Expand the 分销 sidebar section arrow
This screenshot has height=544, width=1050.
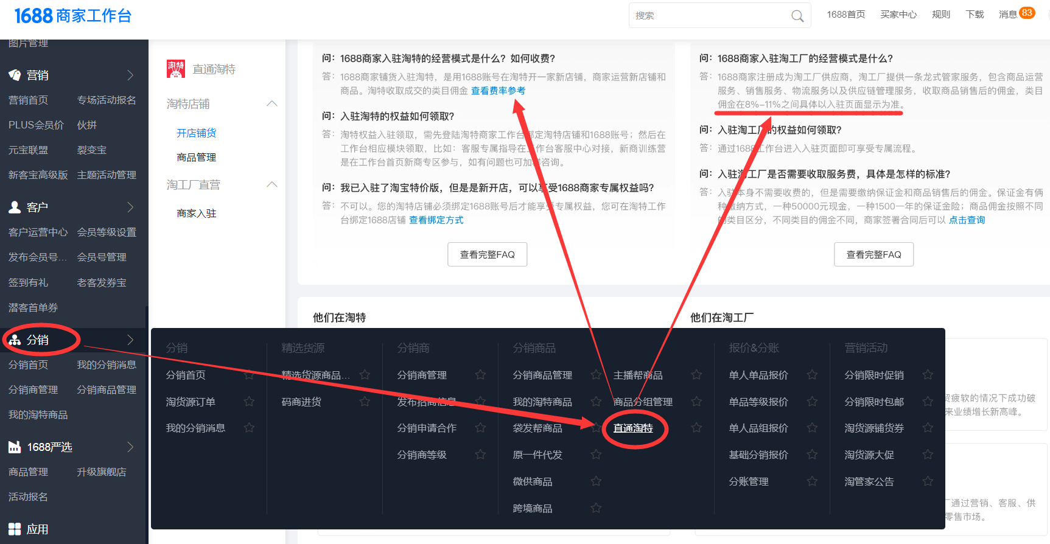coord(130,340)
